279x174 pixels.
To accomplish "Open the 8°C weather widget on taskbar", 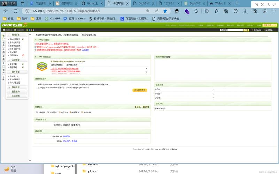I will 10,169.
